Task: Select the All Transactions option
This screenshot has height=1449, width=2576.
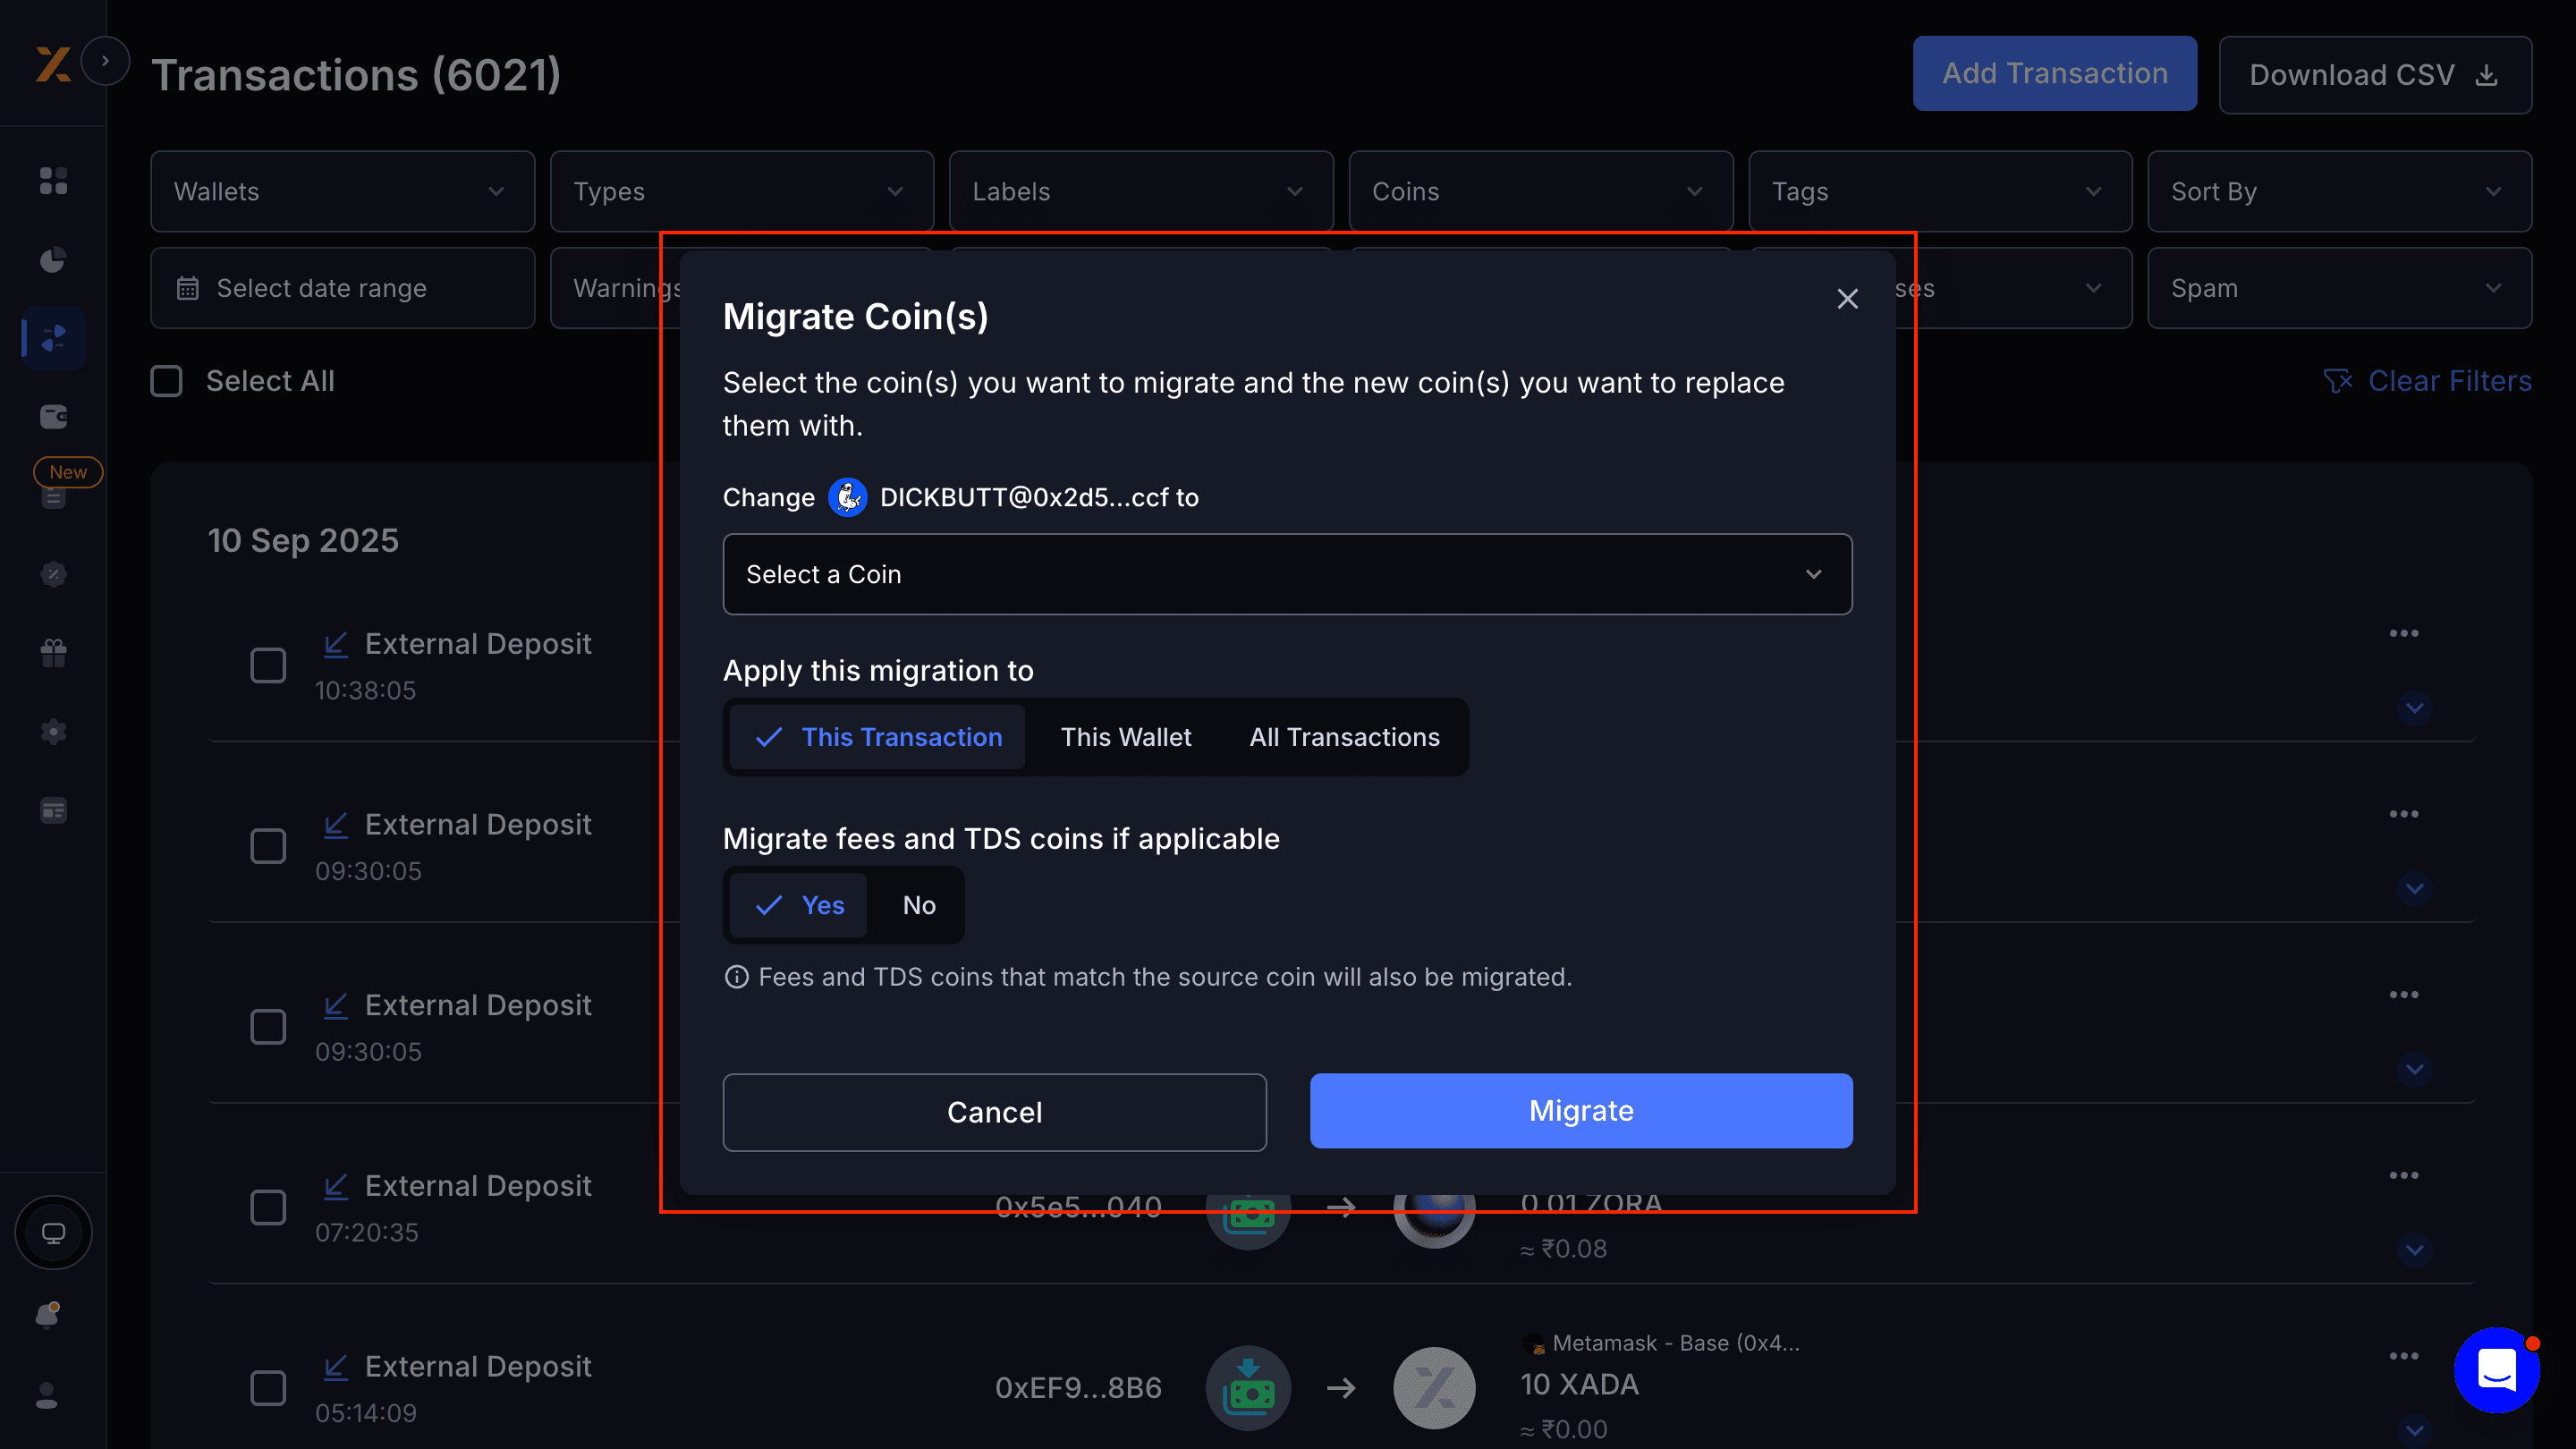Action: [1344, 737]
